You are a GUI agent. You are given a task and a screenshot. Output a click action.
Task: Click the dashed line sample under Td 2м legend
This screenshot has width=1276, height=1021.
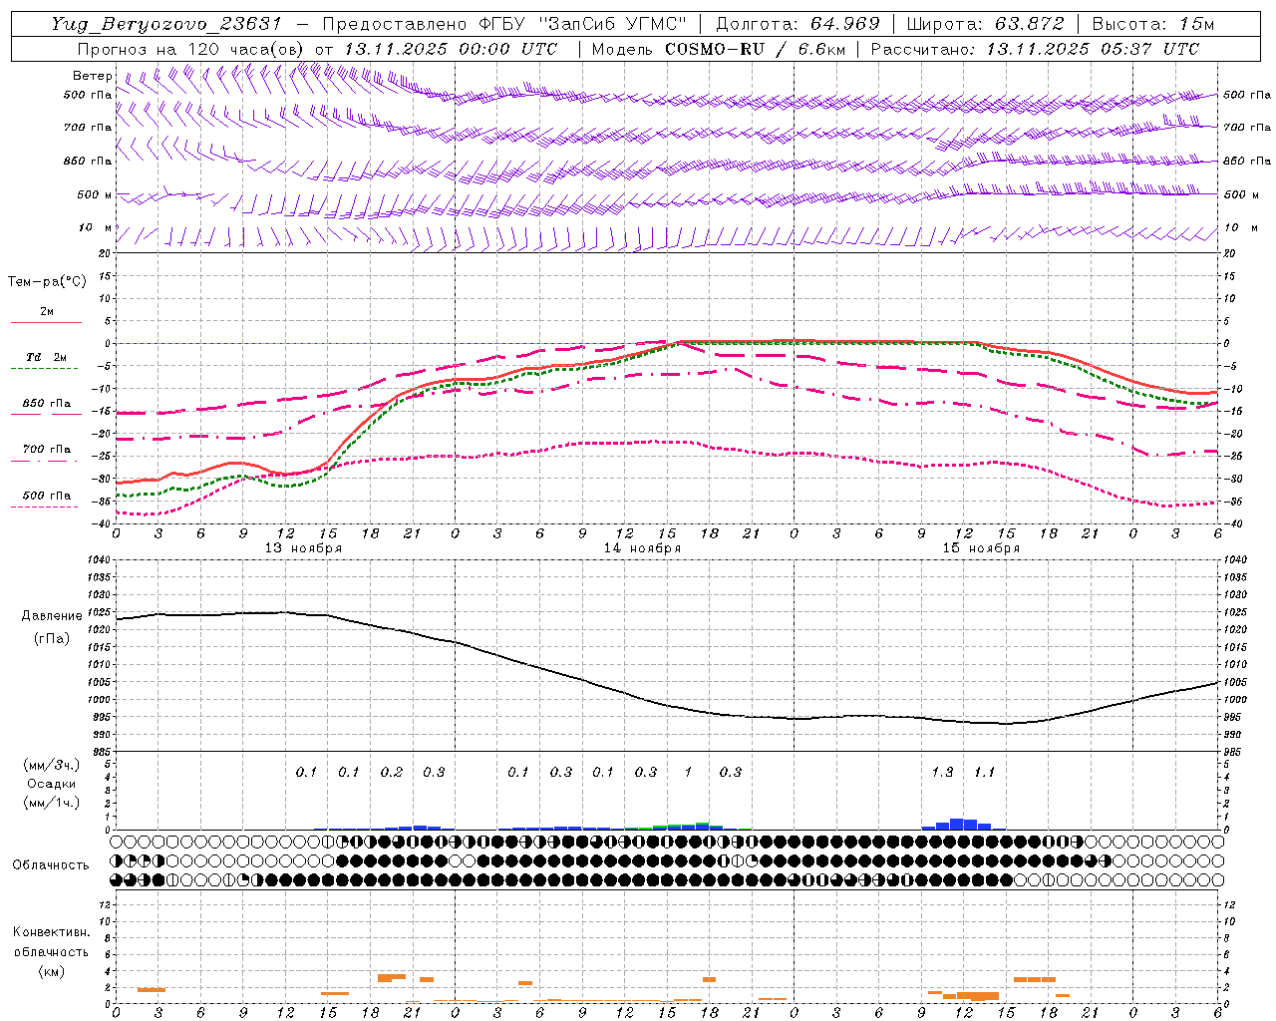(46, 368)
